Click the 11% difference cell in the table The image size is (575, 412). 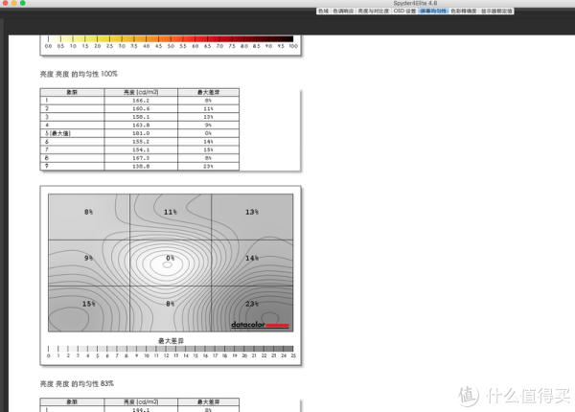coord(208,108)
